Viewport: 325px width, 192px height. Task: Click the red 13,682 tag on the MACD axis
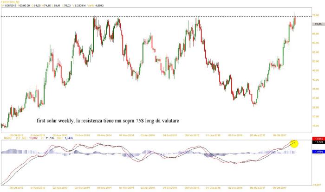[318, 139]
